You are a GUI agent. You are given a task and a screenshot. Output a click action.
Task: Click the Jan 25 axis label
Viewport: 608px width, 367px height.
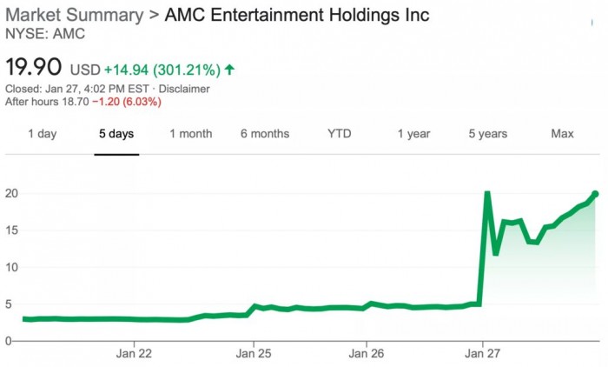coord(254,353)
